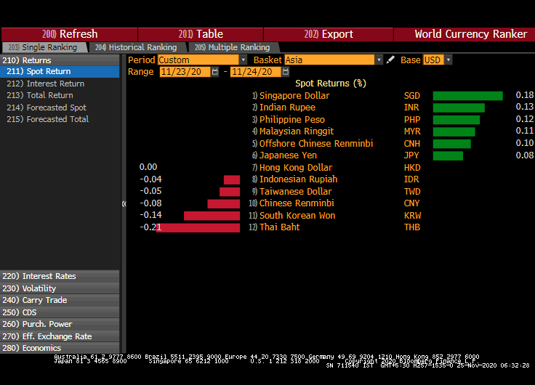Click the Refresh button
Image resolution: width=535 pixels, height=385 pixels.
pyautogui.click(x=70, y=34)
